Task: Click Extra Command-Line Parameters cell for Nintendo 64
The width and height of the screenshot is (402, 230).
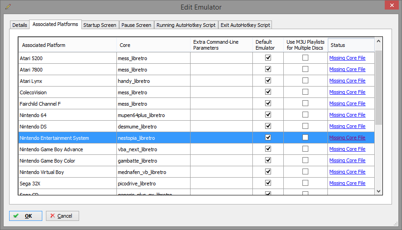Action: pos(221,115)
